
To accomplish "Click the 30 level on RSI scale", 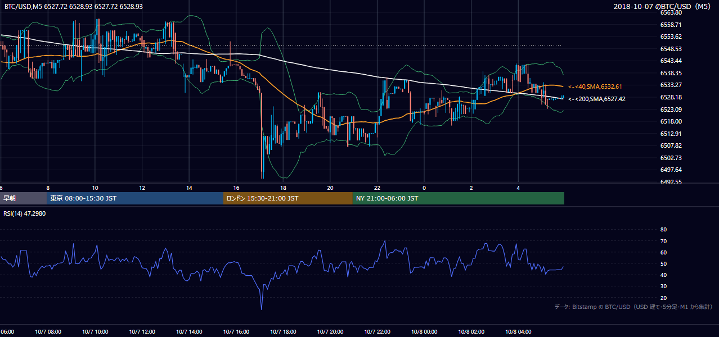I will click(x=663, y=286).
